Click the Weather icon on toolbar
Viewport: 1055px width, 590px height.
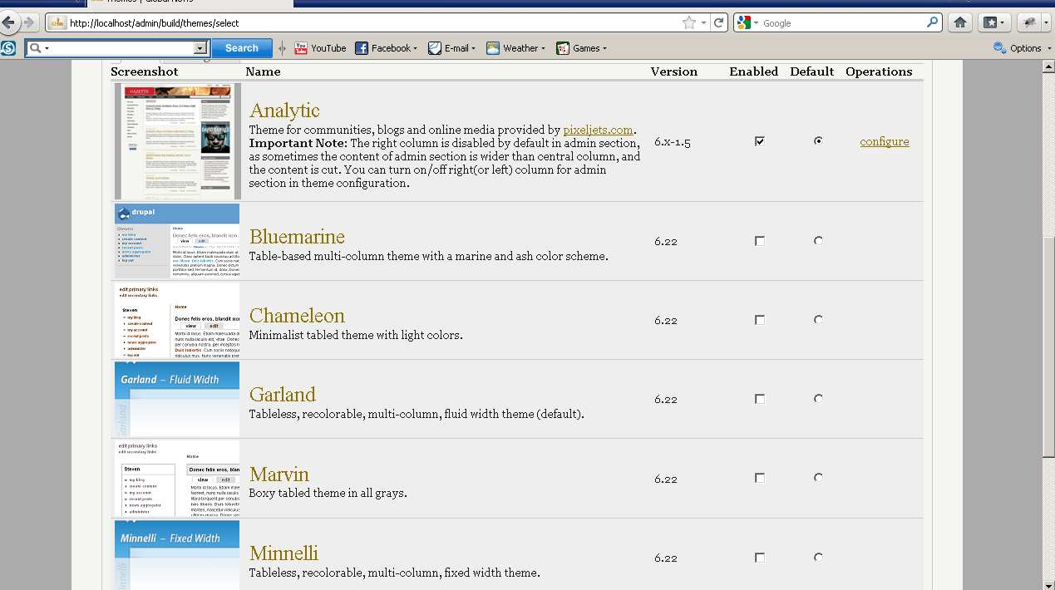coord(493,48)
